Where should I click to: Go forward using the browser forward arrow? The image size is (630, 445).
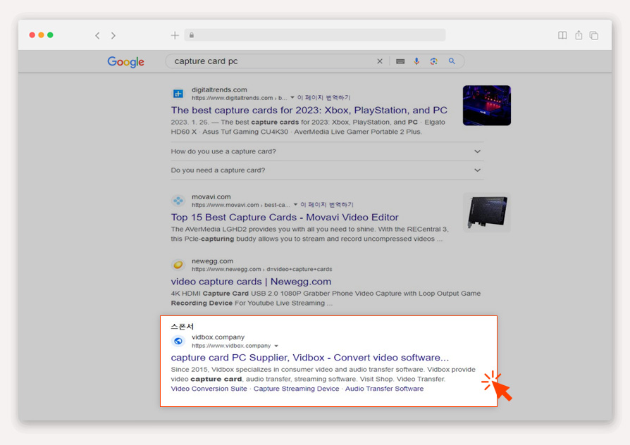113,36
